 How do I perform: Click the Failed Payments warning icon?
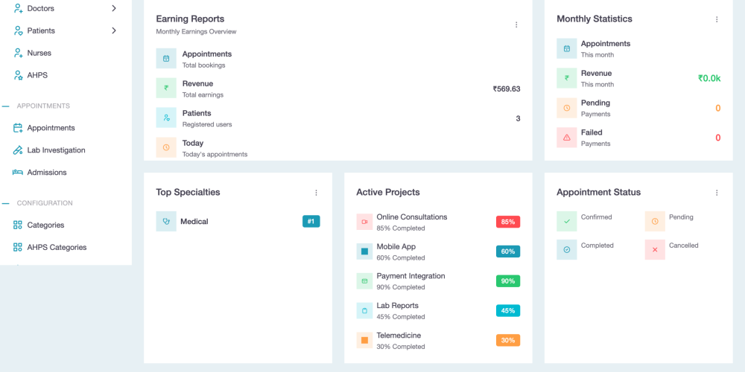(567, 138)
